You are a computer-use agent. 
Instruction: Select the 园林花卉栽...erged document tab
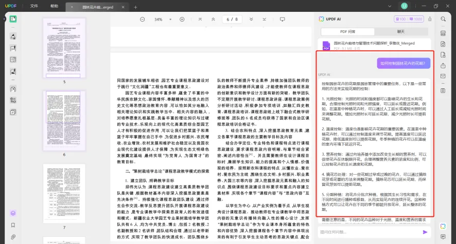(x=98, y=7)
